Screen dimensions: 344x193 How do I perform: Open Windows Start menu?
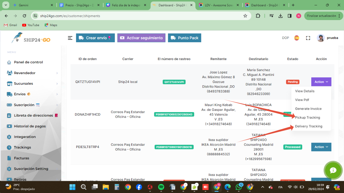pos(72,187)
